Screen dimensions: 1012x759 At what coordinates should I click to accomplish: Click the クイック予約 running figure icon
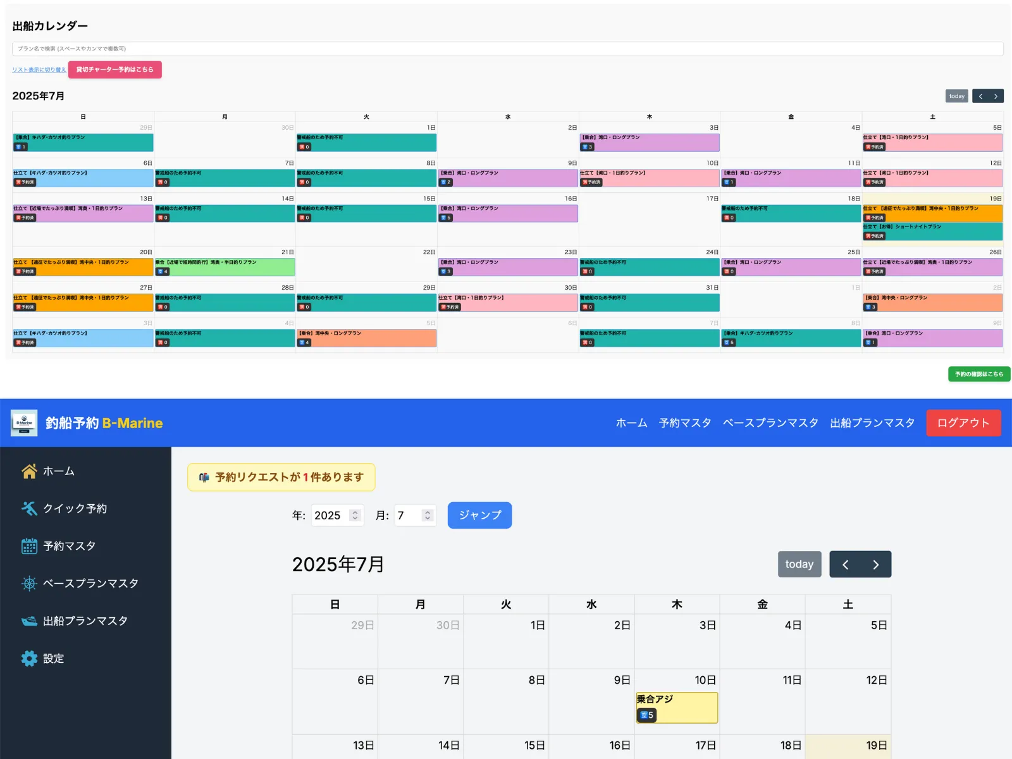(x=29, y=509)
